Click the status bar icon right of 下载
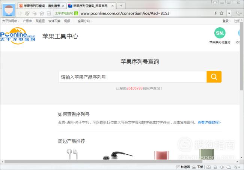 click(x=208, y=167)
